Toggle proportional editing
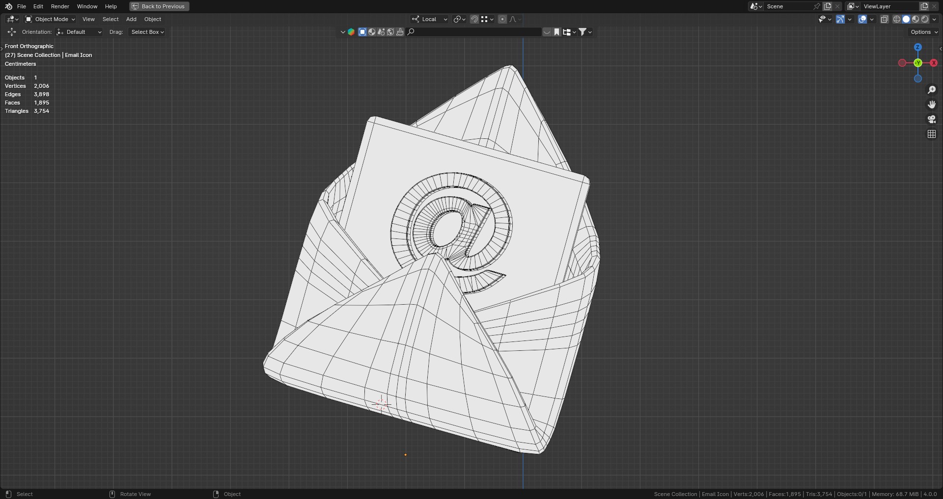 (x=502, y=19)
